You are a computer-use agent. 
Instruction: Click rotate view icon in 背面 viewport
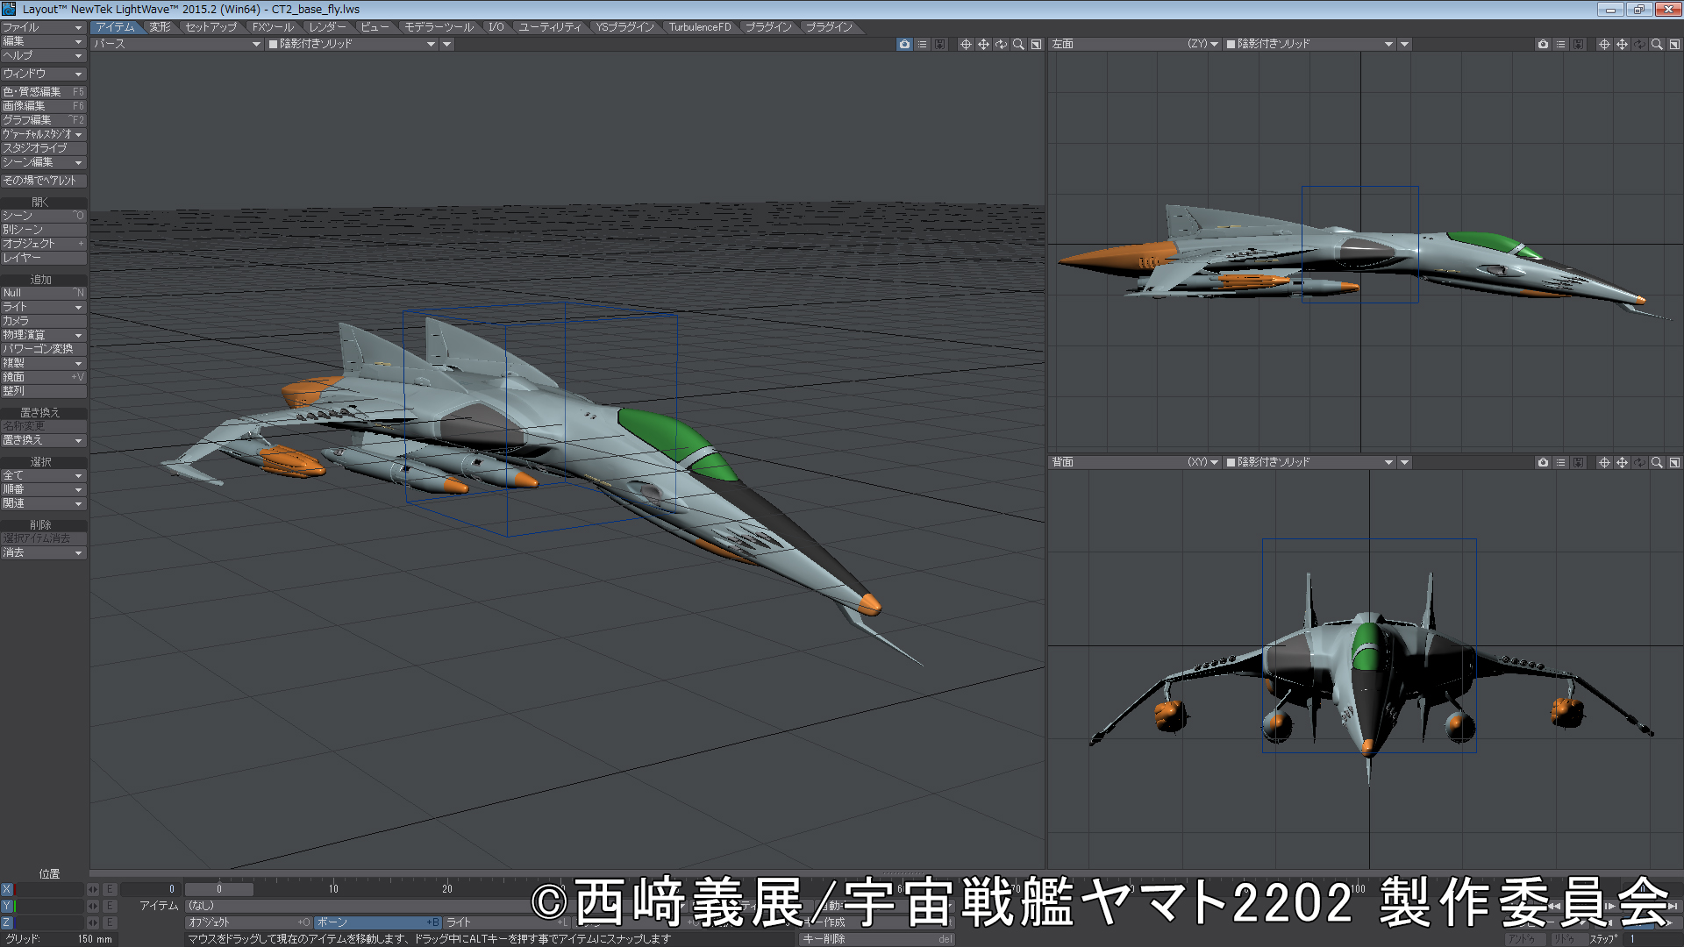tap(1639, 462)
